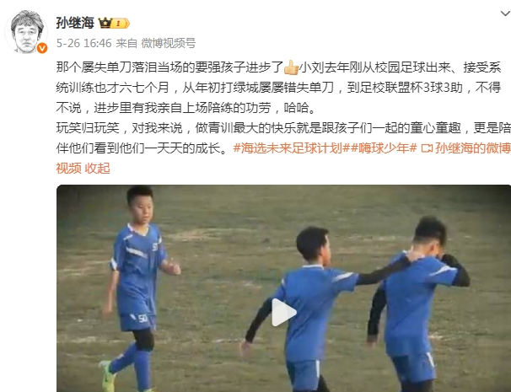511x392 pixels.
Task: Collapse post text with 收起
Action: (98, 169)
